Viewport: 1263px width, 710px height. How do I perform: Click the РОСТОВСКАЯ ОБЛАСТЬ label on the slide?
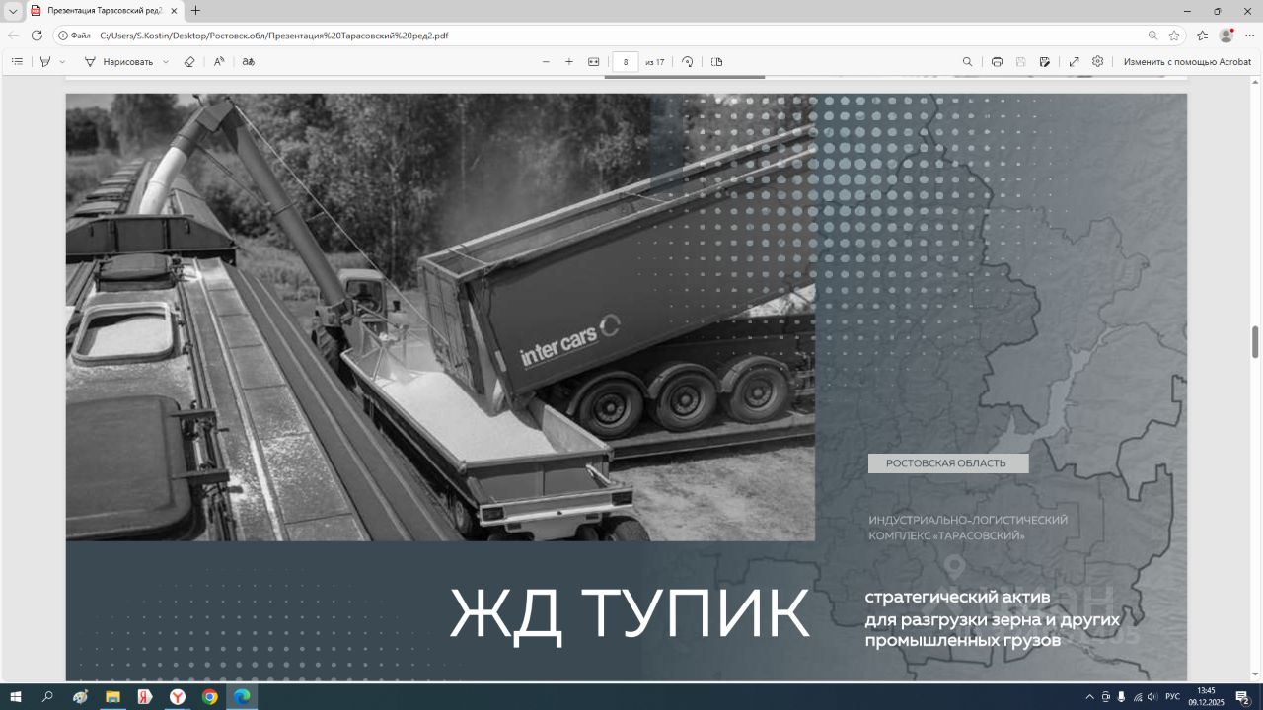947,463
